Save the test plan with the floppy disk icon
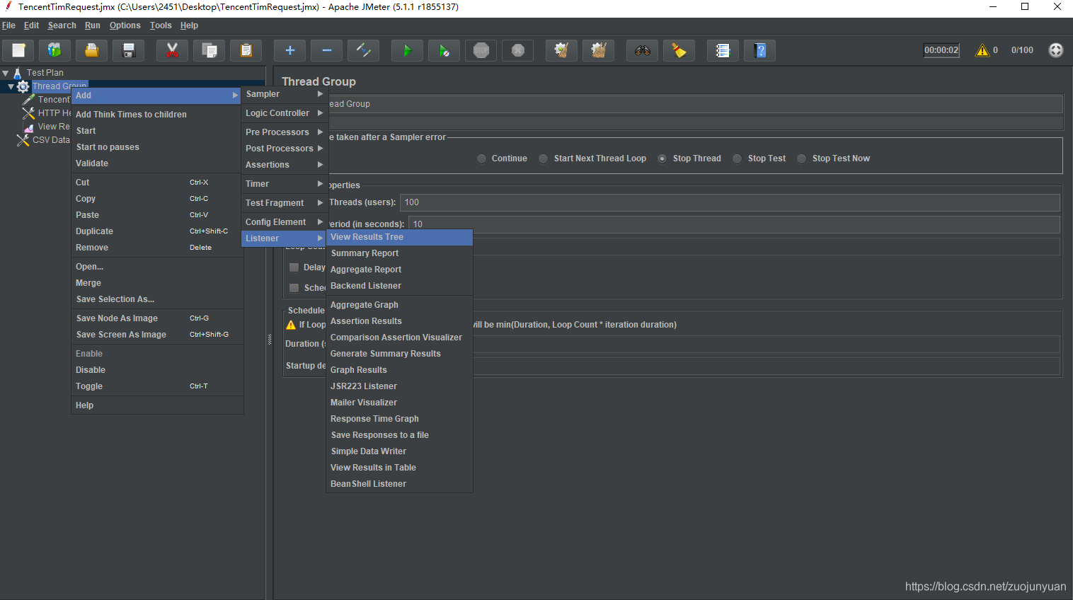This screenshot has width=1073, height=600. [x=128, y=50]
